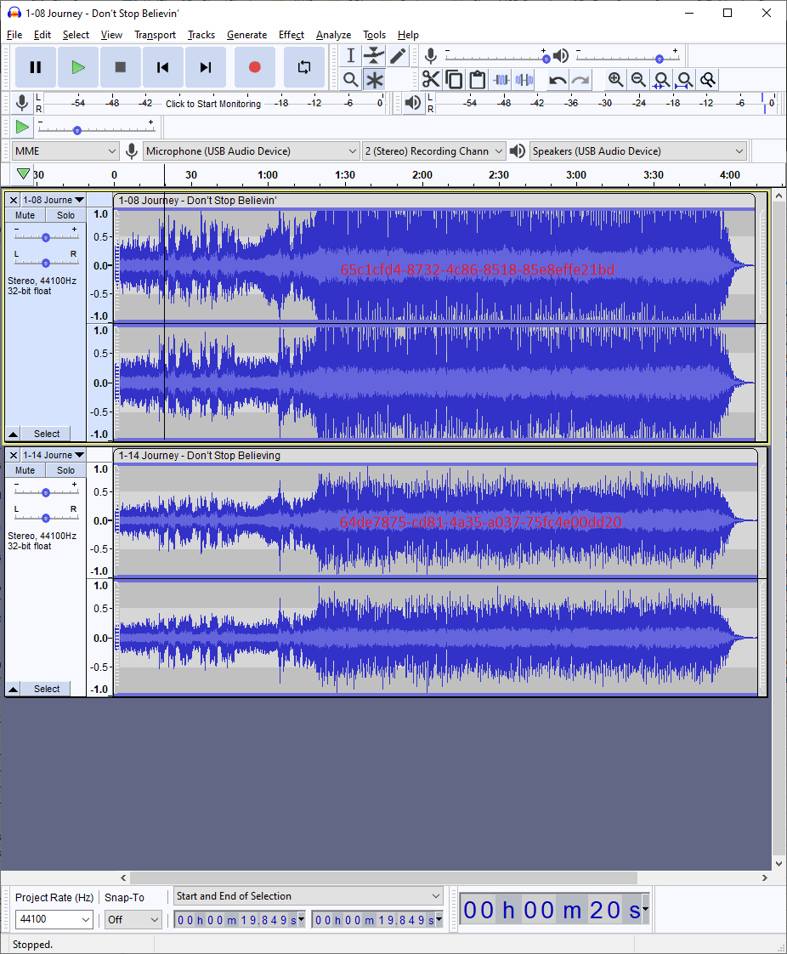The height and width of the screenshot is (954, 787).
Task: Click Trim audio outside selection icon
Action: [501, 80]
